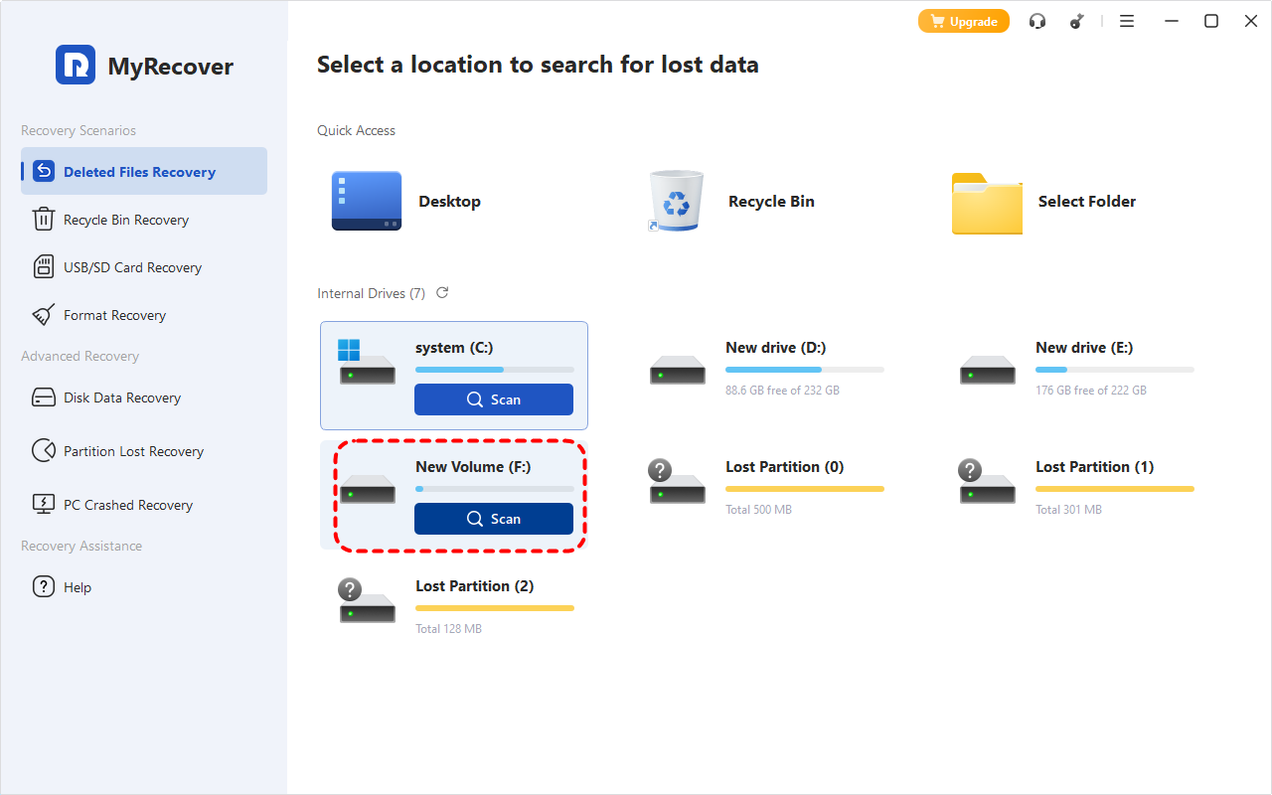Click the USB/SD Card Recovery card icon
The image size is (1272, 795).
coord(44,267)
